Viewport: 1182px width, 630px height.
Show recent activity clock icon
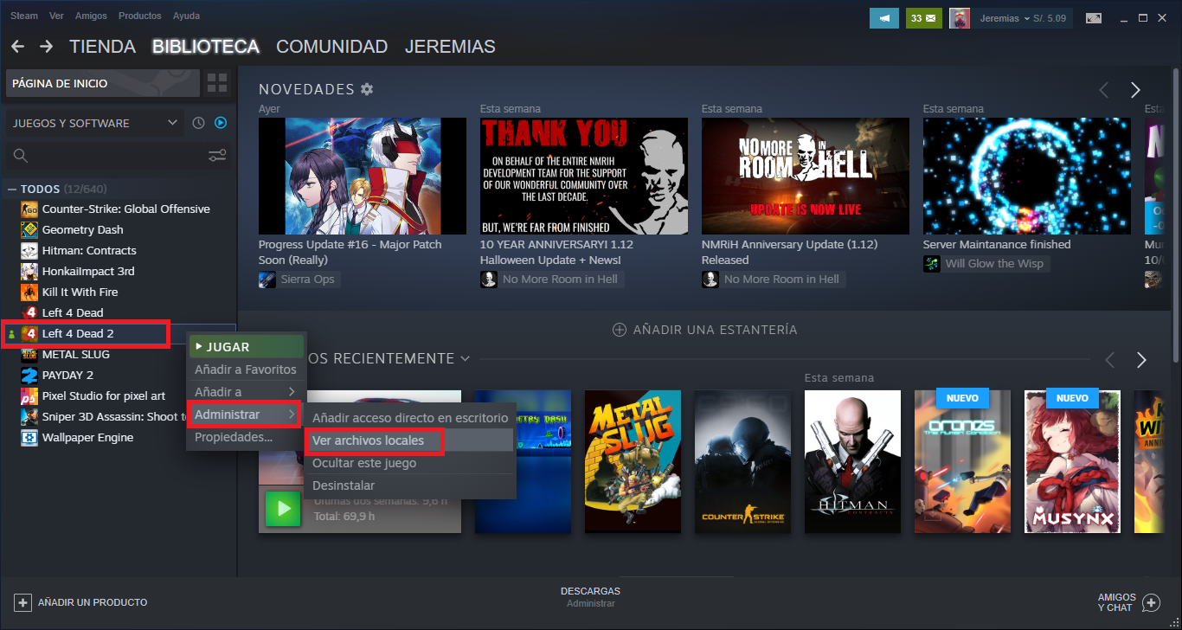(198, 123)
